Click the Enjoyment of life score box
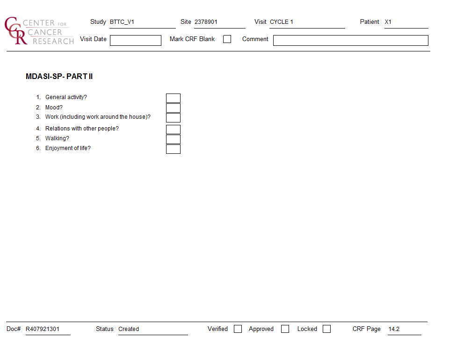The image size is (449, 338). click(x=173, y=149)
